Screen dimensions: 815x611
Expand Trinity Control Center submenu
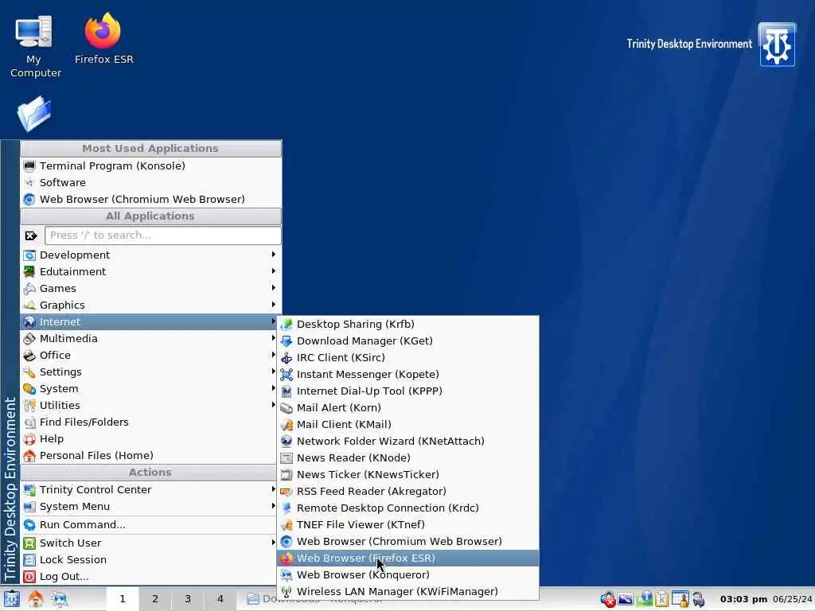149,489
